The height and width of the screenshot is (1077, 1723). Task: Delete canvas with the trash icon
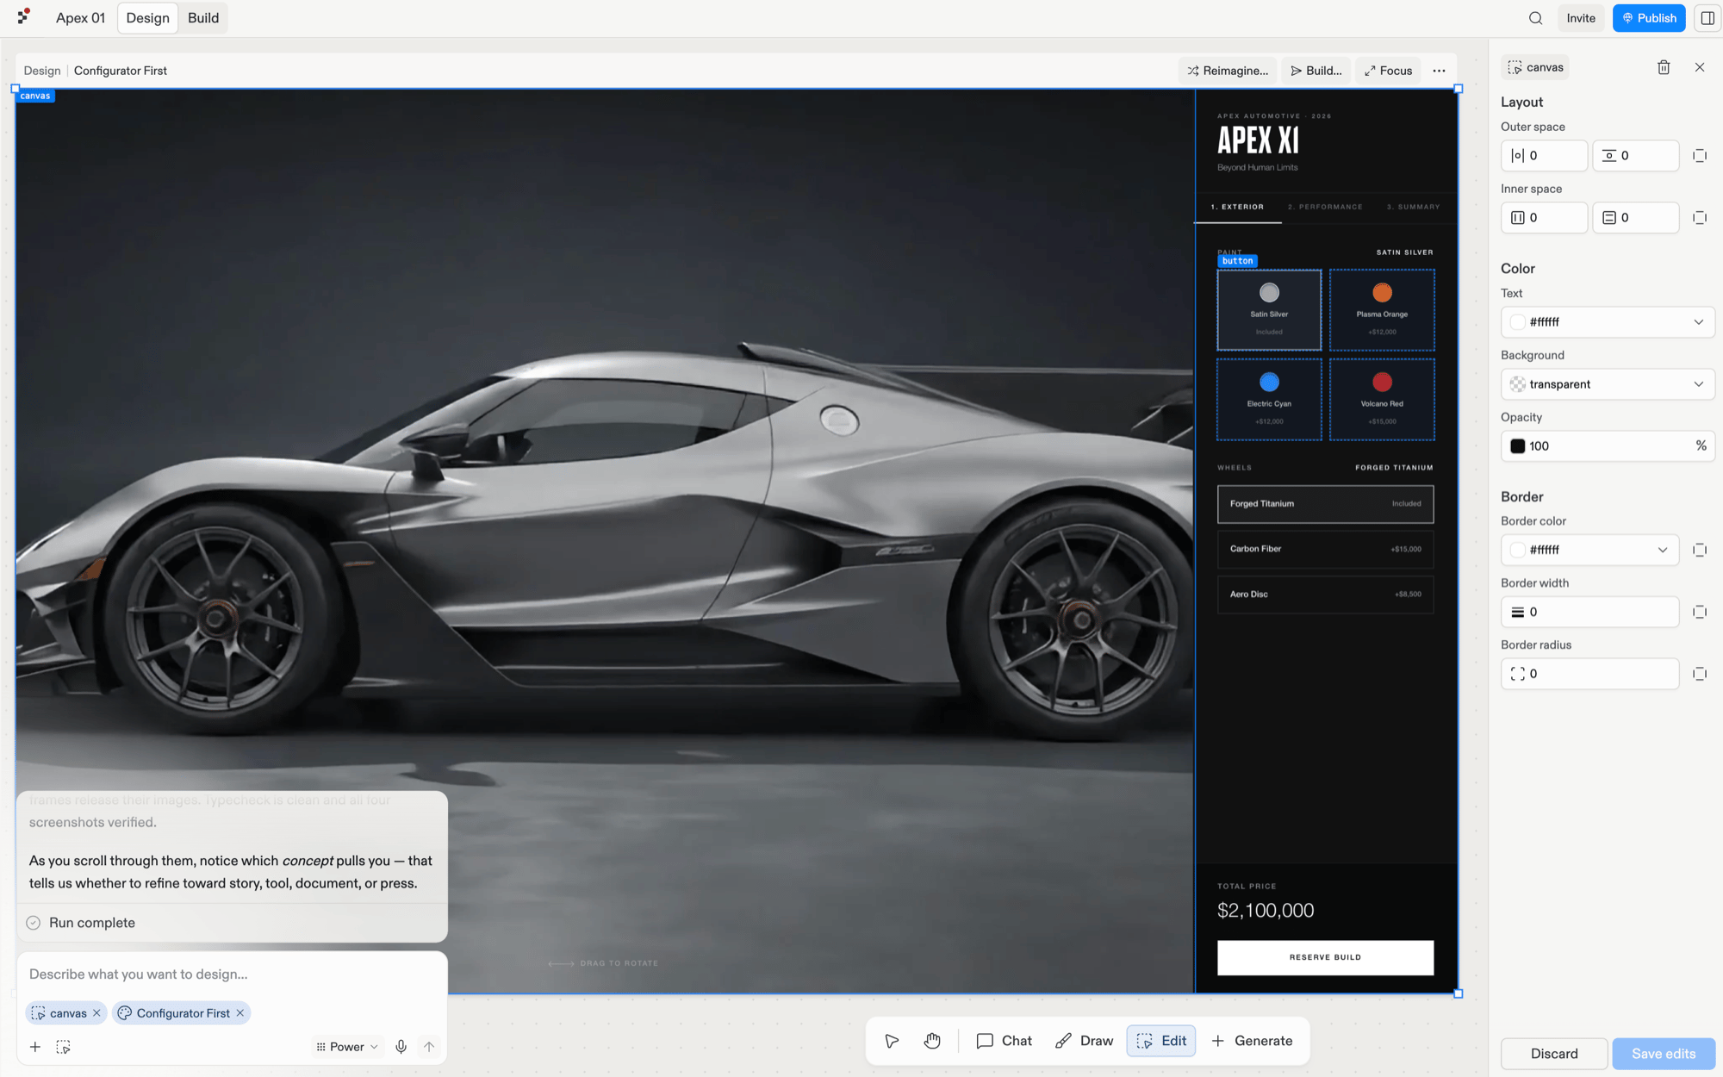(x=1664, y=67)
